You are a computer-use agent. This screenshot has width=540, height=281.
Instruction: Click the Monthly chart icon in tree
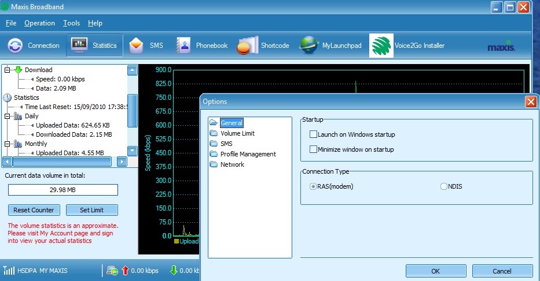pyautogui.click(x=18, y=144)
